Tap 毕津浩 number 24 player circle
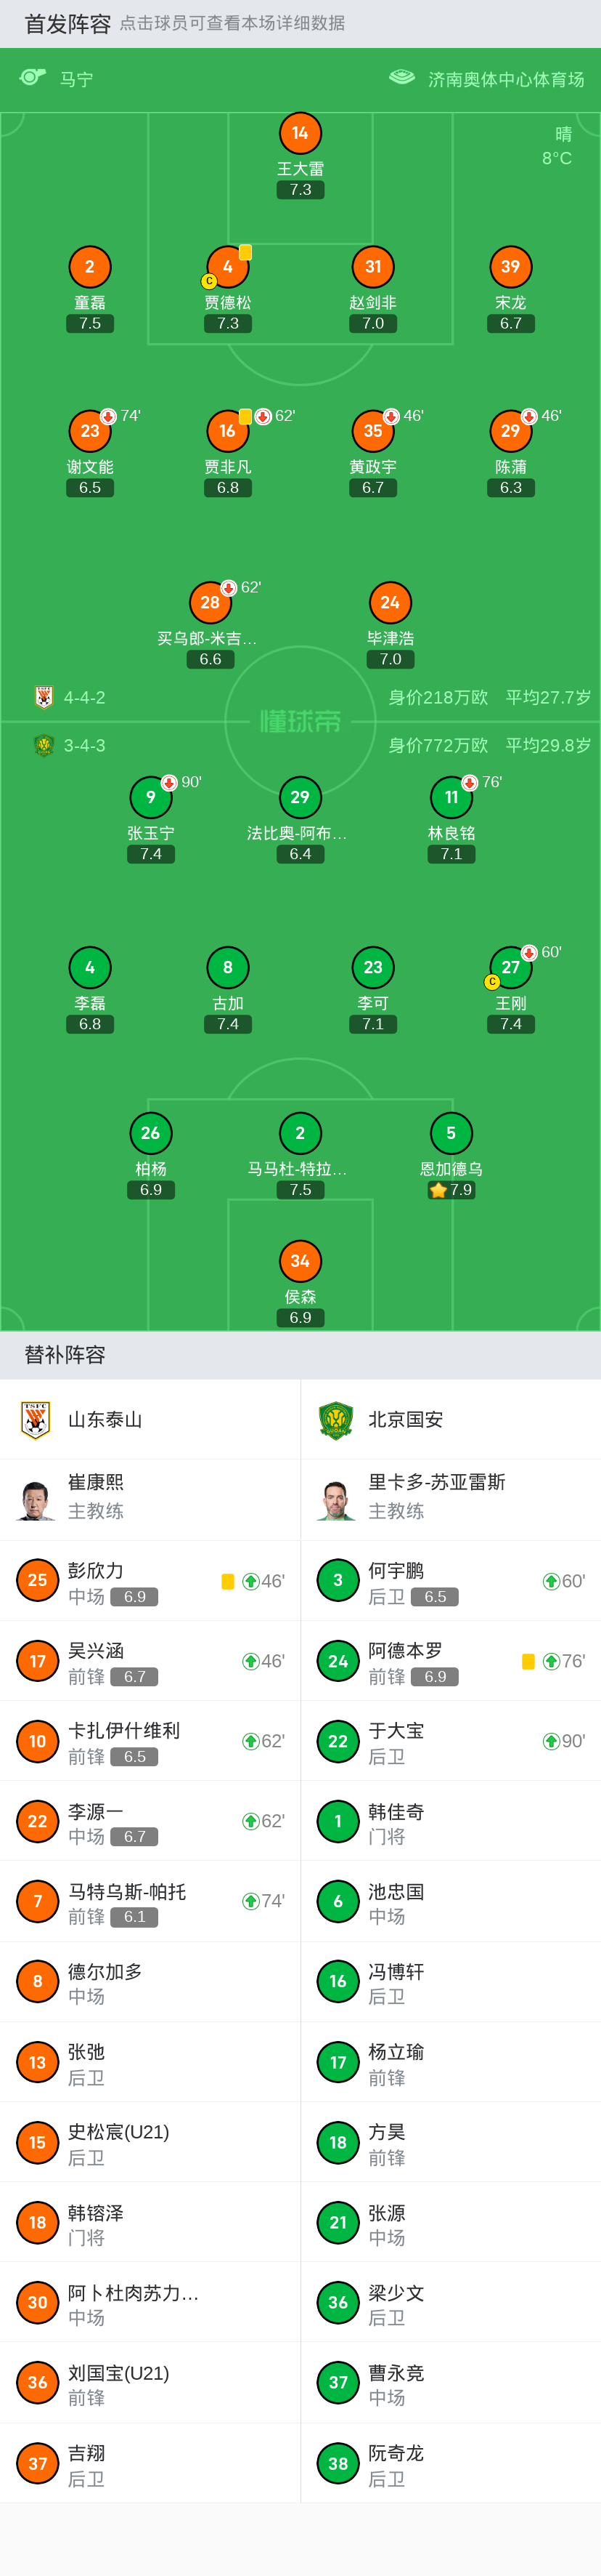Image resolution: width=601 pixels, height=2576 pixels. tap(389, 602)
